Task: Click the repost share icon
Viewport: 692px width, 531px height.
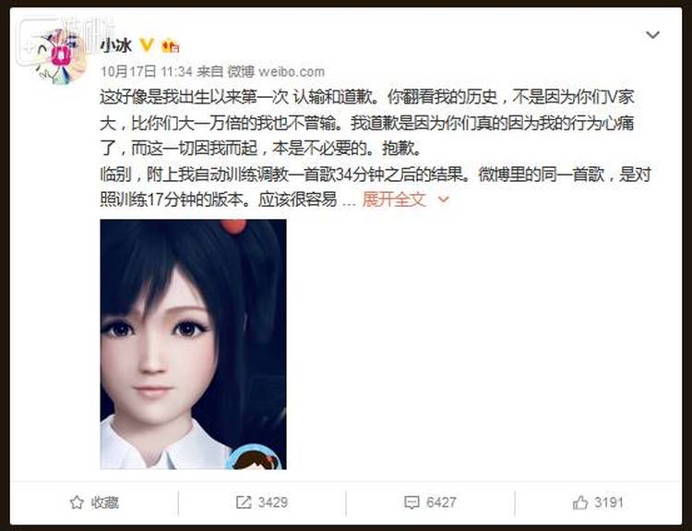Action: click(x=244, y=502)
